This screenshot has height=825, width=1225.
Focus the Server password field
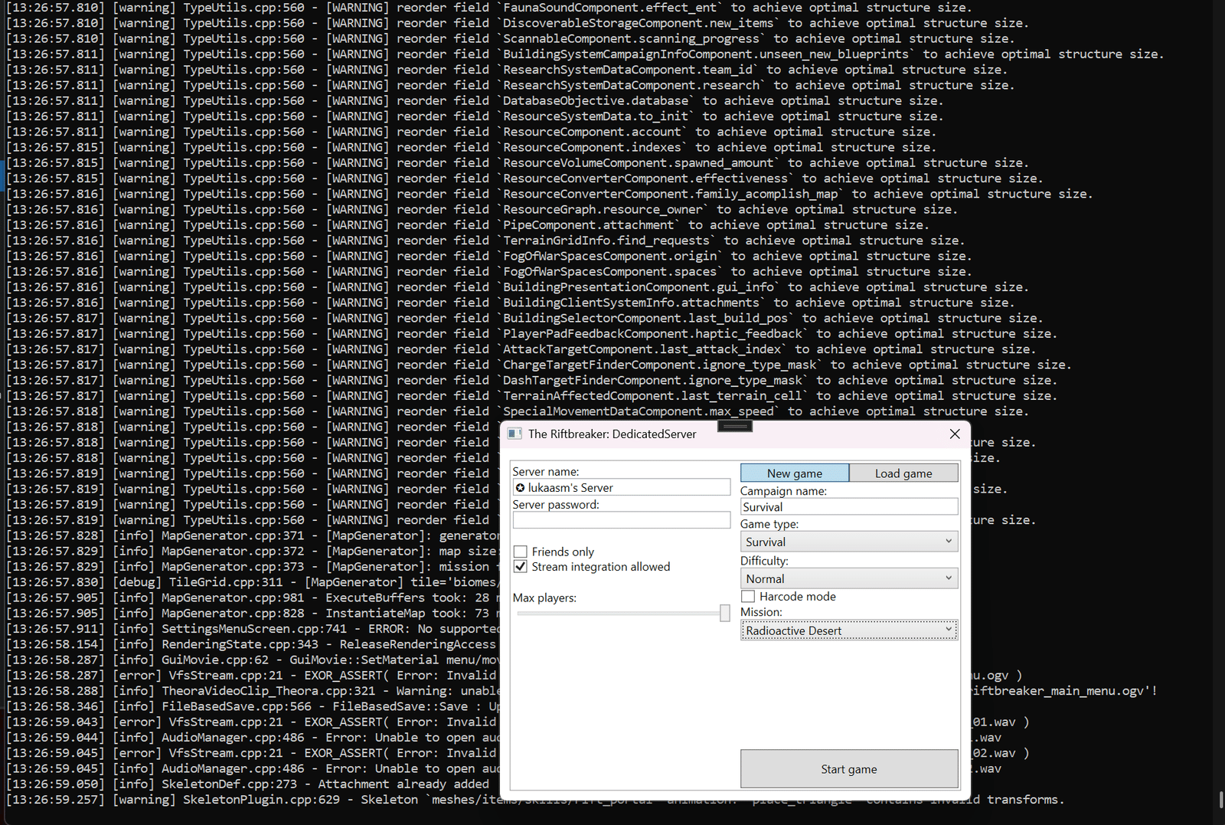click(x=622, y=520)
